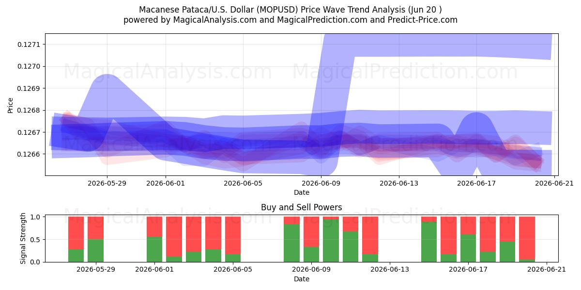Click the chart title mentioning MOPUSD
Screen dimensions: 581x290
[290, 10]
